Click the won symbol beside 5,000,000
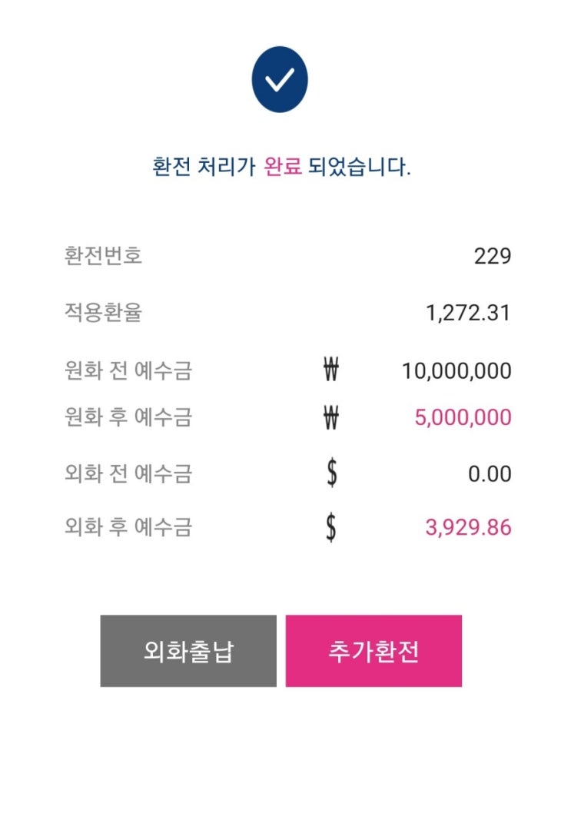The width and height of the screenshot is (571, 820). pyautogui.click(x=331, y=418)
